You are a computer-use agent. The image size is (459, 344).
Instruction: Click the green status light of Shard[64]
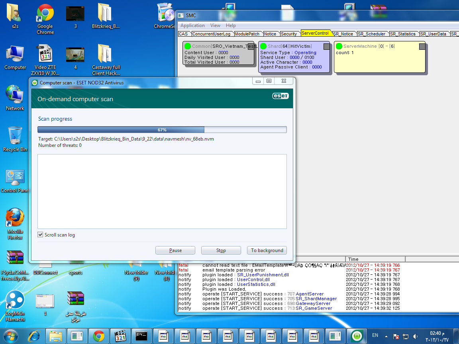click(x=263, y=46)
